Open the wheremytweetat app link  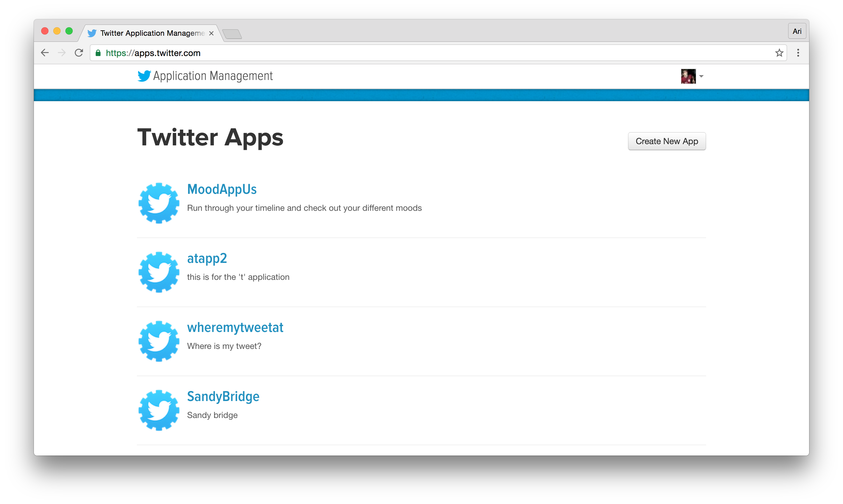click(x=235, y=327)
